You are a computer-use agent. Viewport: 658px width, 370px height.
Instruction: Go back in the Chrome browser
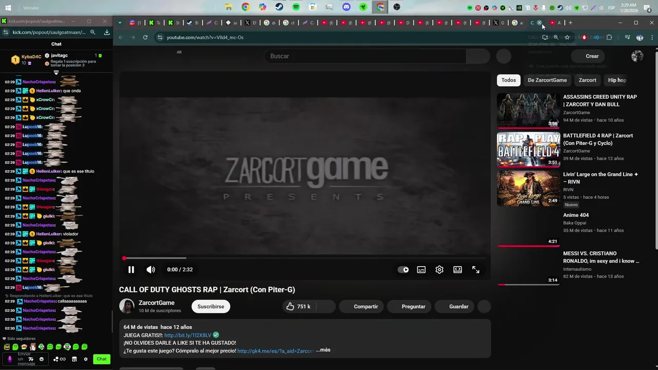[121, 38]
